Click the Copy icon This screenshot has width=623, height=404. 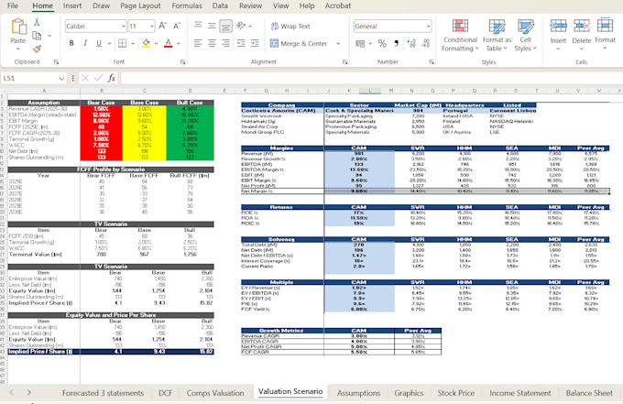coord(37,36)
